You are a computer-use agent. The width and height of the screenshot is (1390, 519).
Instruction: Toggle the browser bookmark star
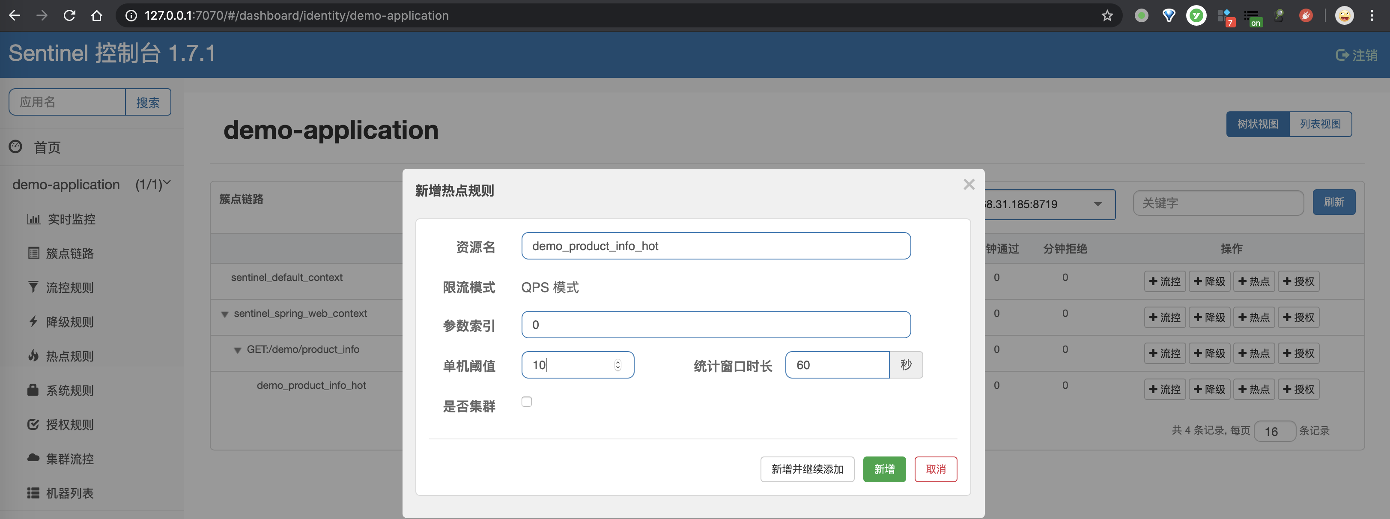click(1107, 16)
